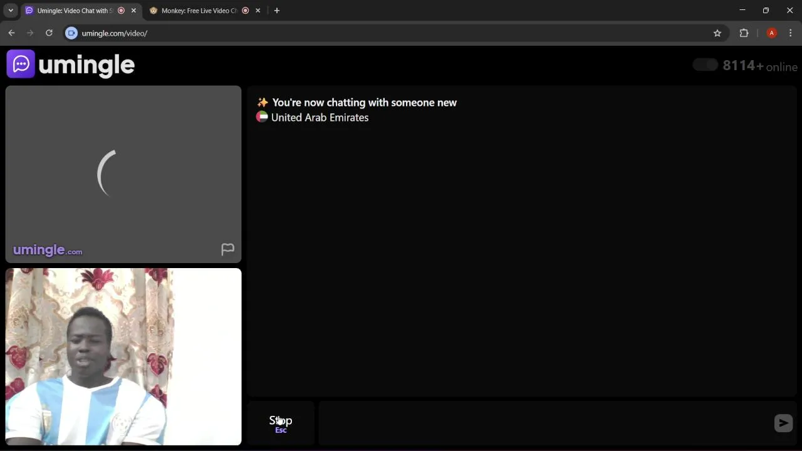Click the umingle.com watermark link in video
This screenshot has width=802, height=451.
pyautogui.click(x=48, y=250)
